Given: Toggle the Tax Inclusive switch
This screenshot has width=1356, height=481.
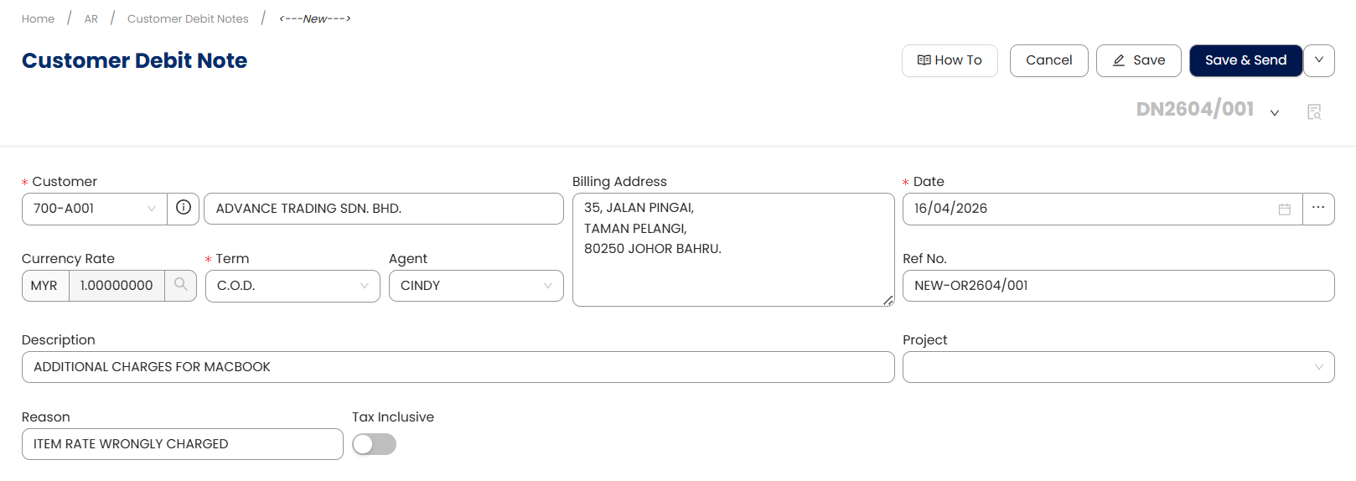Looking at the screenshot, I should click(374, 444).
